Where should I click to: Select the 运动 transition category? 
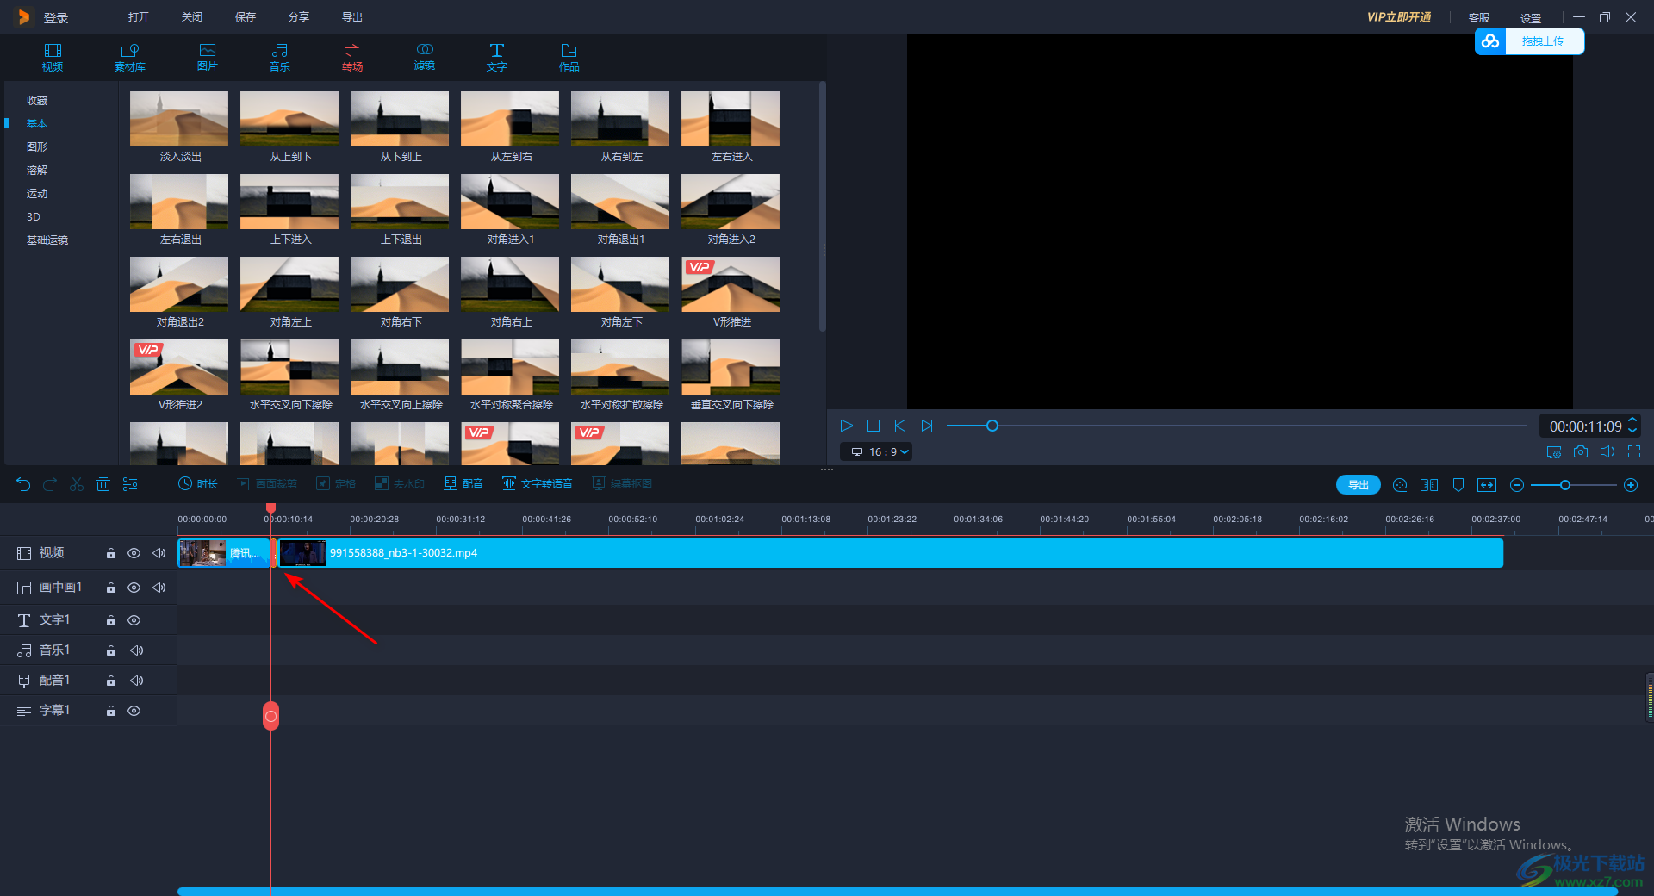[37, 194]
